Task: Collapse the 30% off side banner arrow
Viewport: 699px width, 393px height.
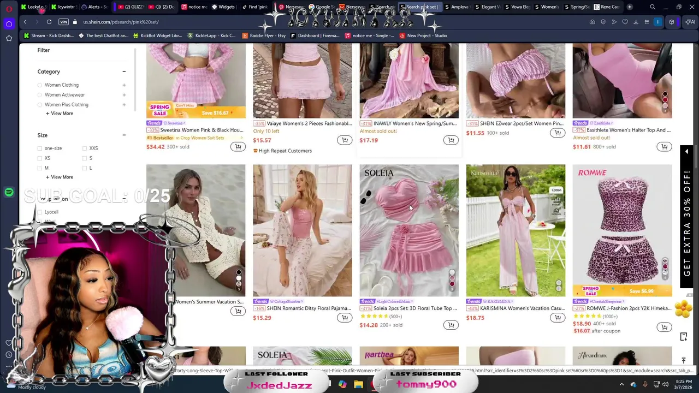Action: [687, 151]
